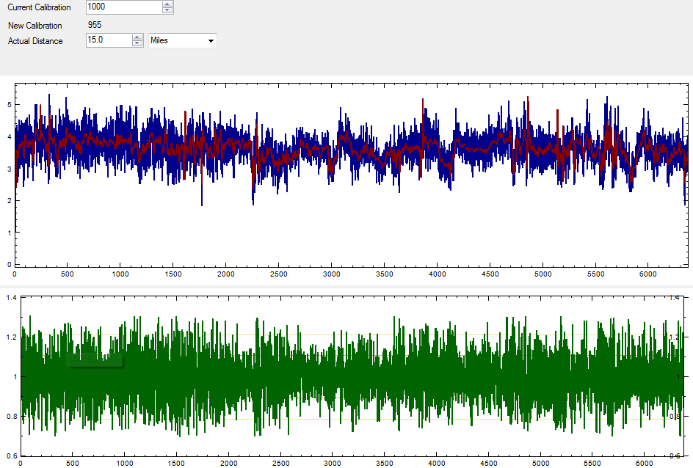Viewport: 693px width, 468px height.
Task: Click the 5 y-axis label on upper chart
Action: pyautogui.click(x=9, y=105)
